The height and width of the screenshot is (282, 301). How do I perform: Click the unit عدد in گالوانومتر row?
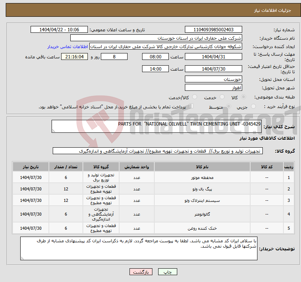click(x=137, y=214)
